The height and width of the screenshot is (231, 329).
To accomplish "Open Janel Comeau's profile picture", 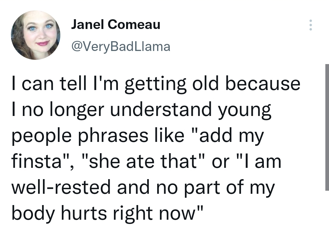I will pos(36,35).
